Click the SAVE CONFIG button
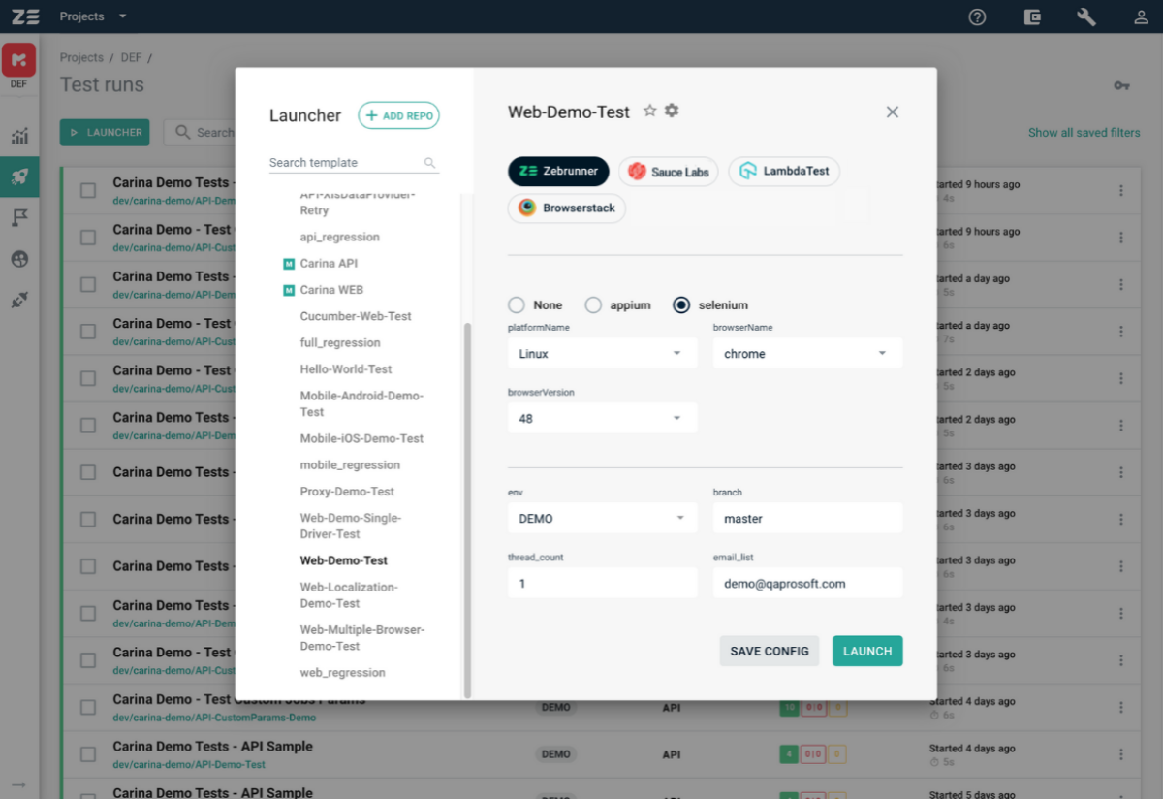This screenshot has height=799, width=1163. [770, 651]
